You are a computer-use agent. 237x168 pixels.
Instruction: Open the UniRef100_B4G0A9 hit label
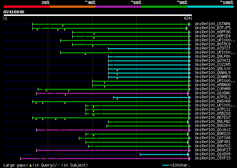pos(213,101)
